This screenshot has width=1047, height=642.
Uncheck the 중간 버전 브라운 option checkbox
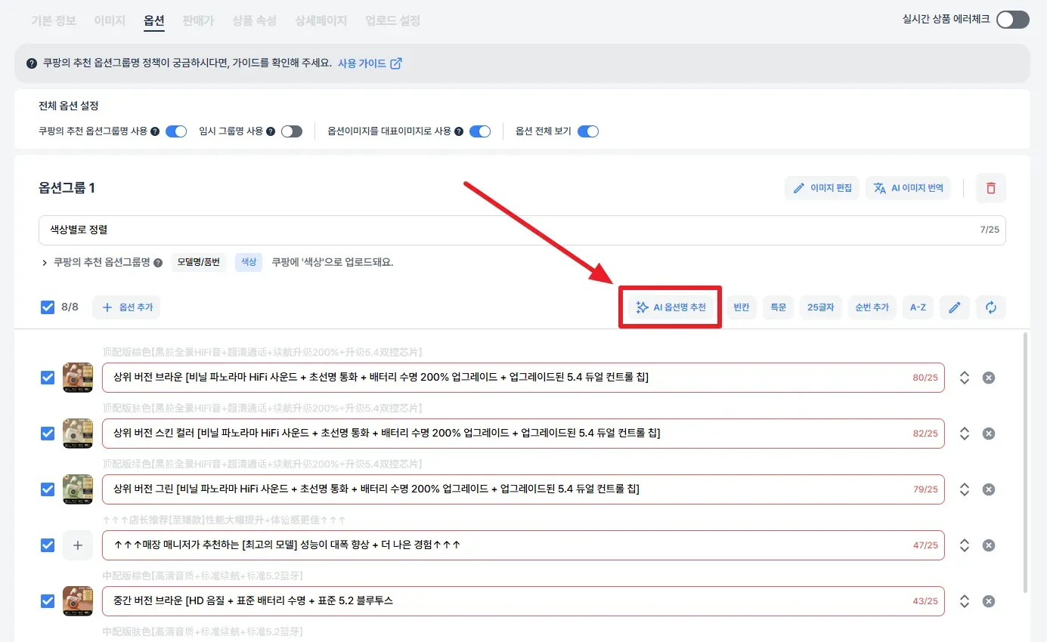pos(48,601)
